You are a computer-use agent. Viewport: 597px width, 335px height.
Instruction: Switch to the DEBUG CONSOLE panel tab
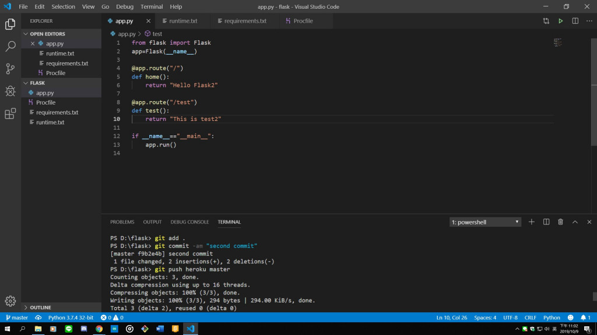coord(189,222)
